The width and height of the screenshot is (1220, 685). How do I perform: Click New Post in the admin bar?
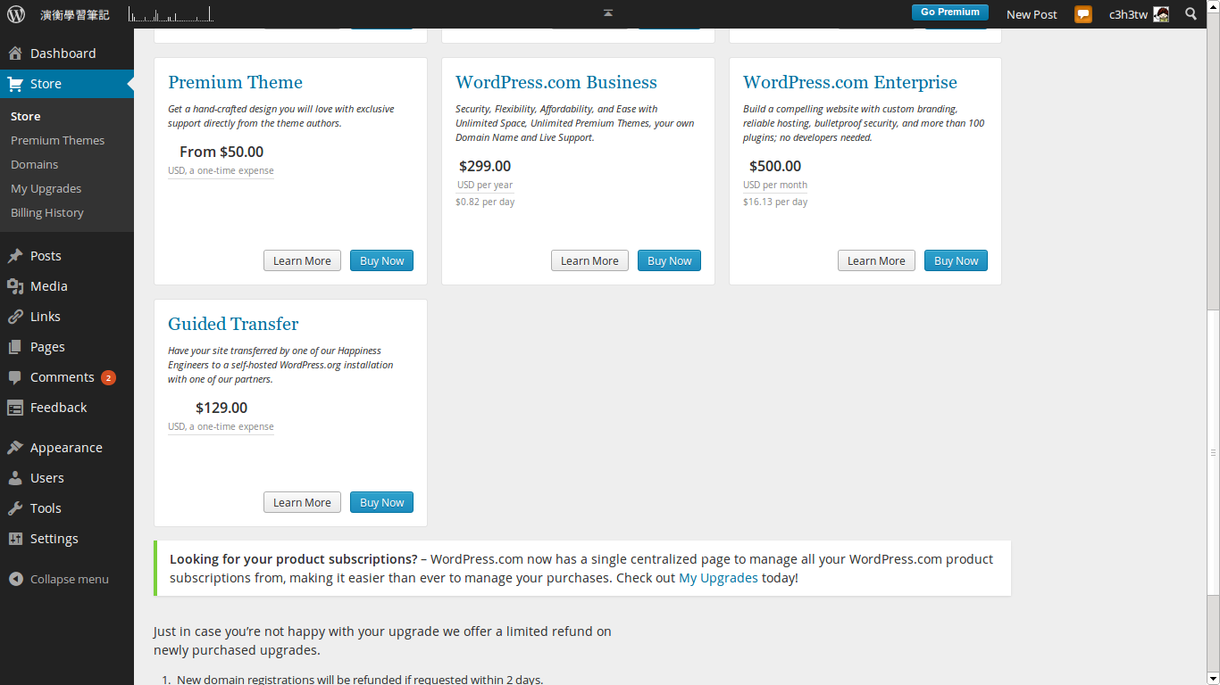click(x=1032, y=14)
